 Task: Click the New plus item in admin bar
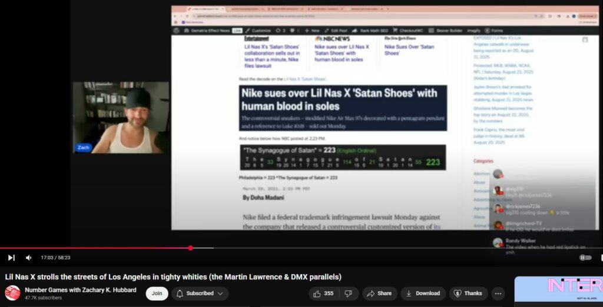coord(312,31)
